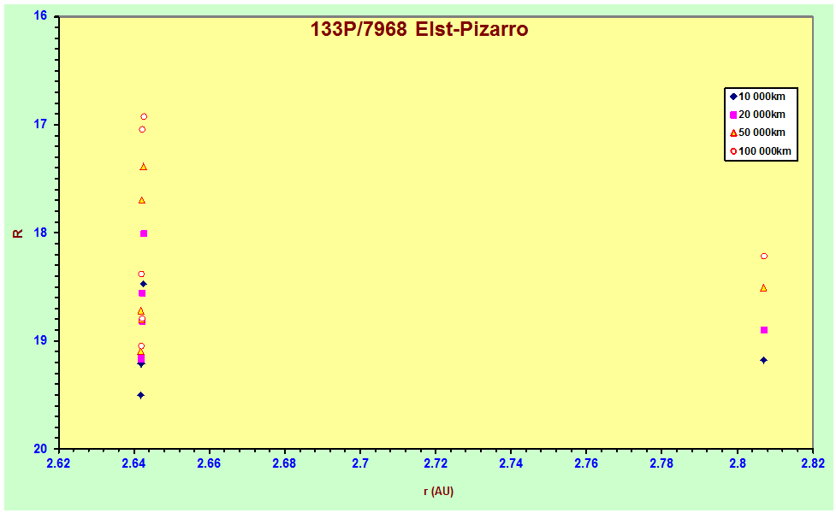Screen dimensions: 836x513
Task: Select the magenta square point near r 2.807
Action: pos(764,330)
